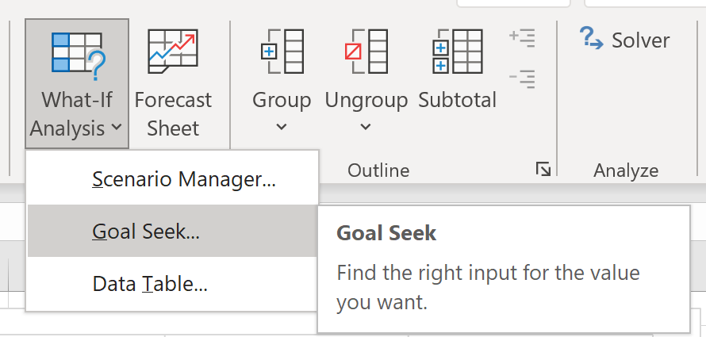Click the What-If Analysis grid icon
The height and width of the screenshot is (337, 706).
(x=79, y=56)
